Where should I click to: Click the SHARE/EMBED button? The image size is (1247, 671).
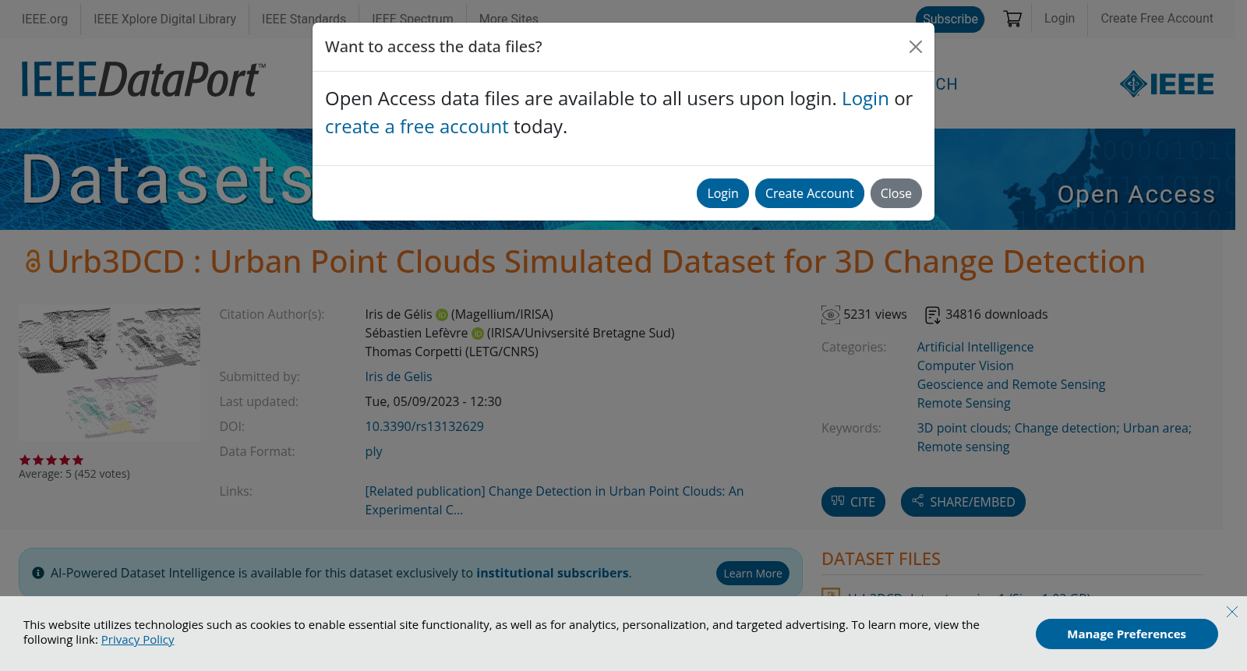[x=963, y=502]
